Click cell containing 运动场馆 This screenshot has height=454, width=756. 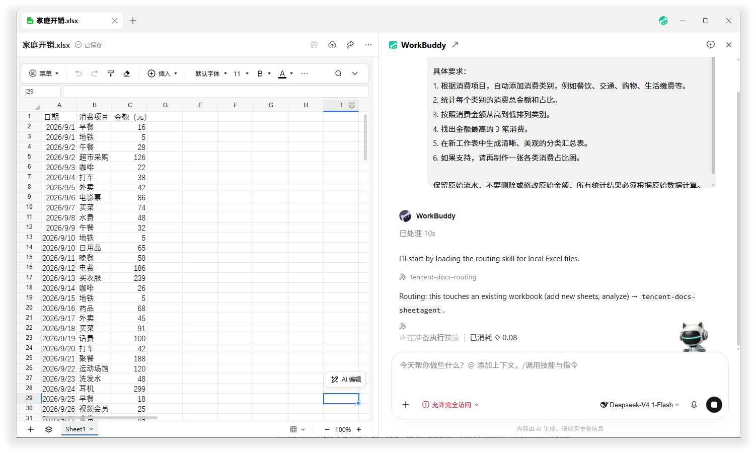(x=94, y=368)
